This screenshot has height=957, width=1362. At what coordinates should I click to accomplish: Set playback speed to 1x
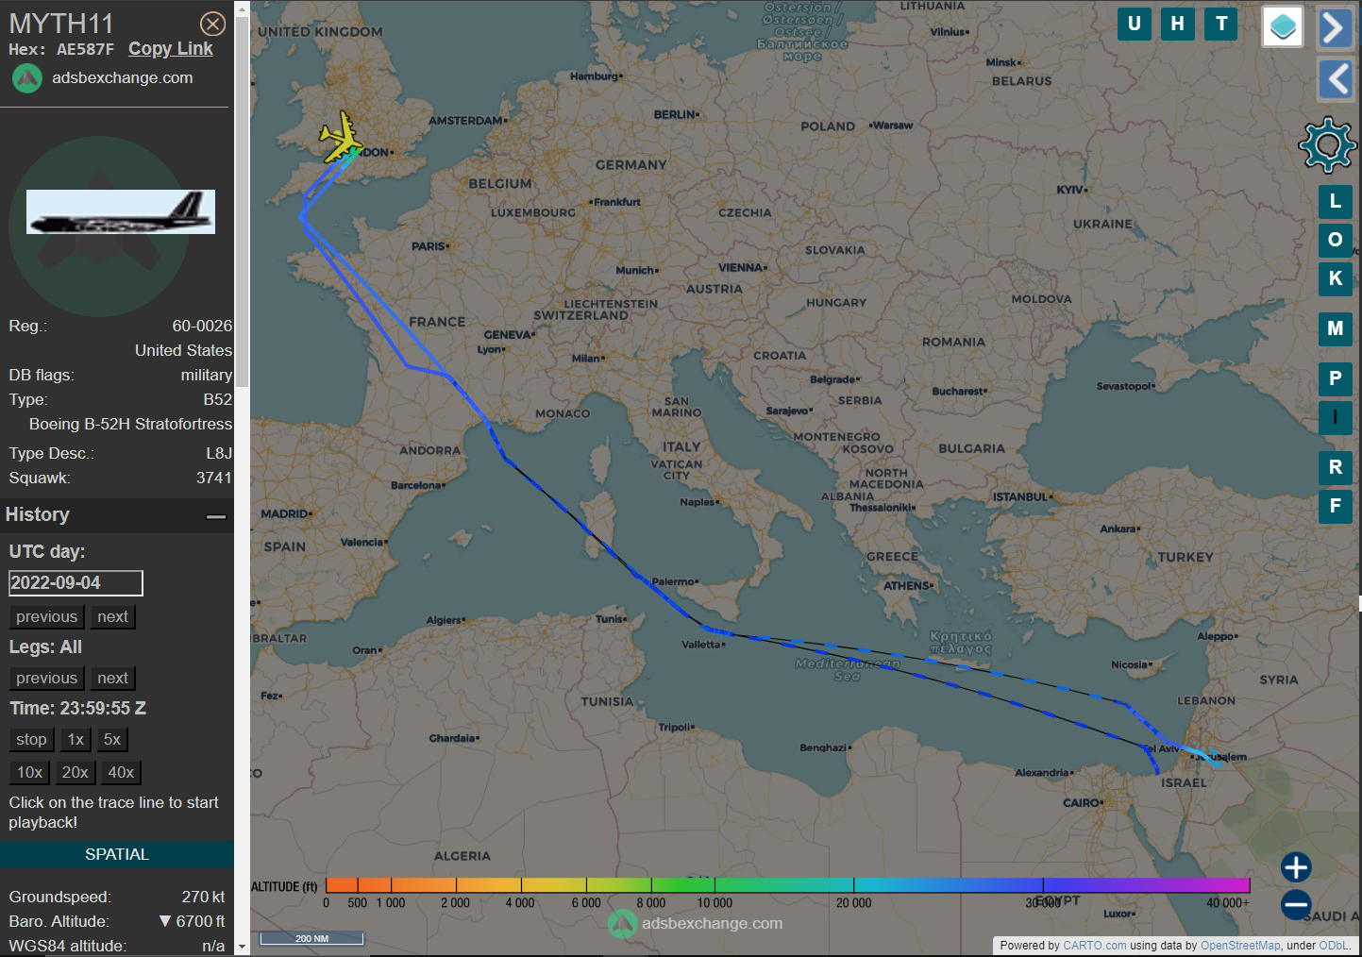pyautogui.click(x=76, y=739)
